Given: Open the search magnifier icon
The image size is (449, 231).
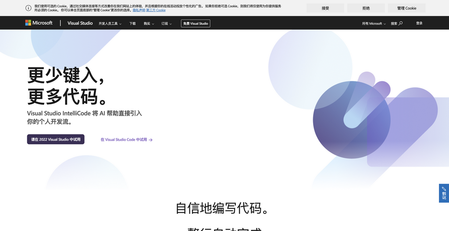Looking at the screenshot, I should point(401,24).
